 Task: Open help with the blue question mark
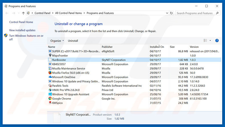(x=217, y=41)
